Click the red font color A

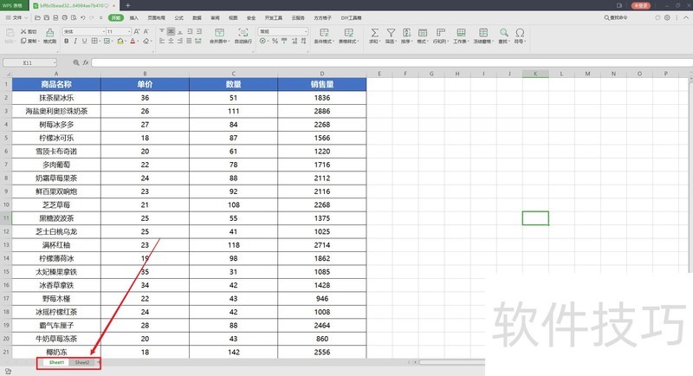pyautogui.click(x=133, y=41)
